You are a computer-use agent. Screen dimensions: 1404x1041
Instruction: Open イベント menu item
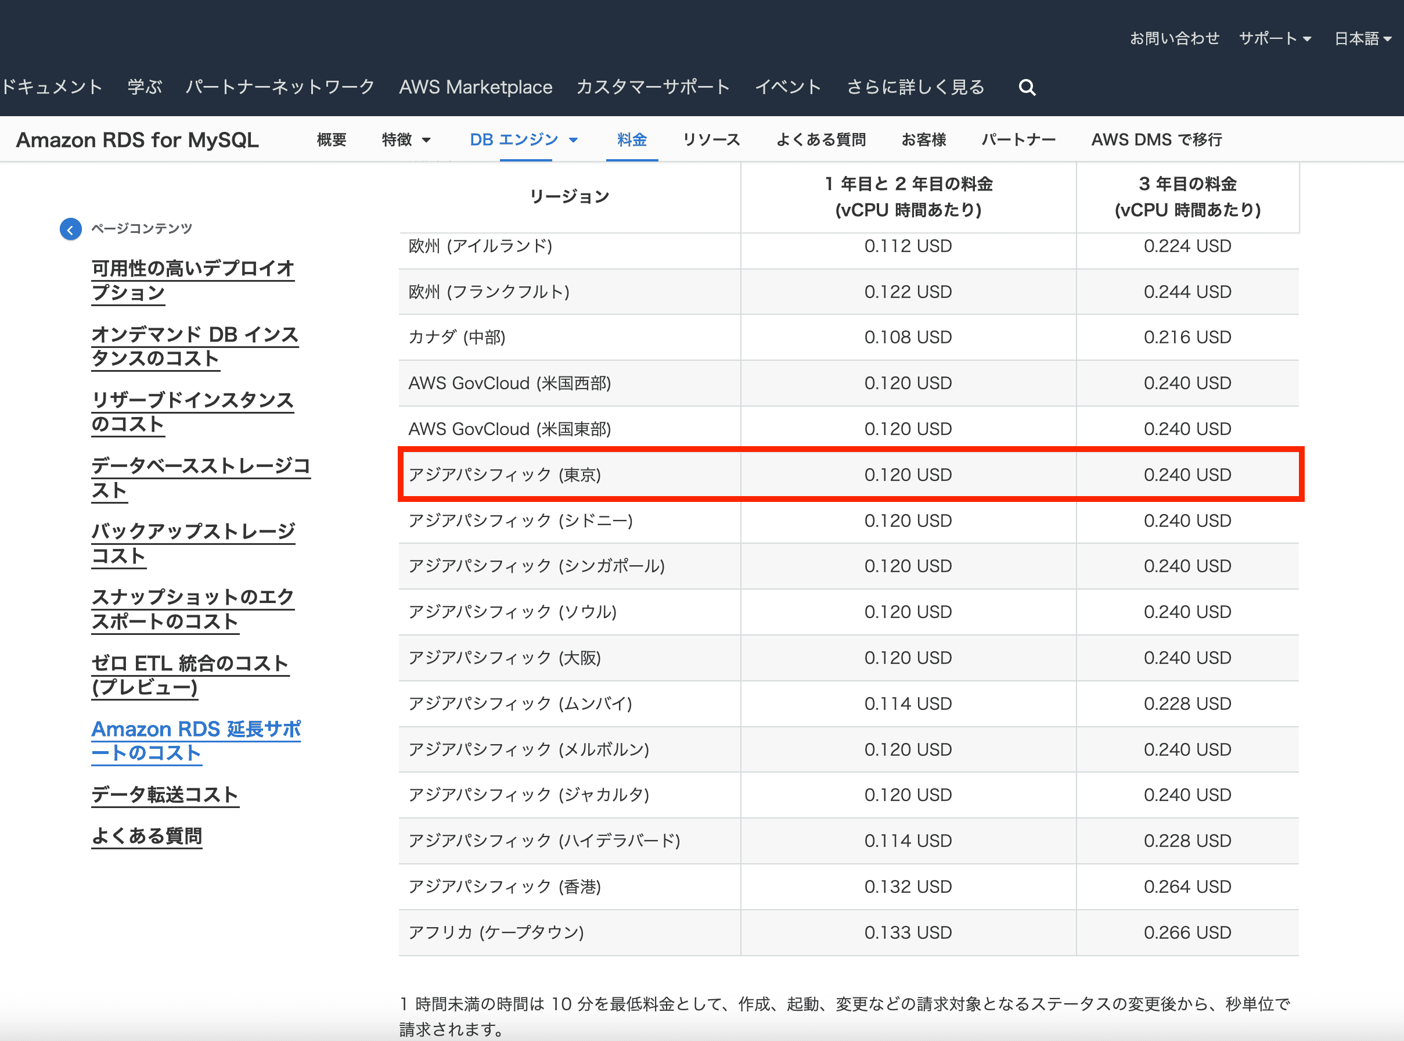788,87
